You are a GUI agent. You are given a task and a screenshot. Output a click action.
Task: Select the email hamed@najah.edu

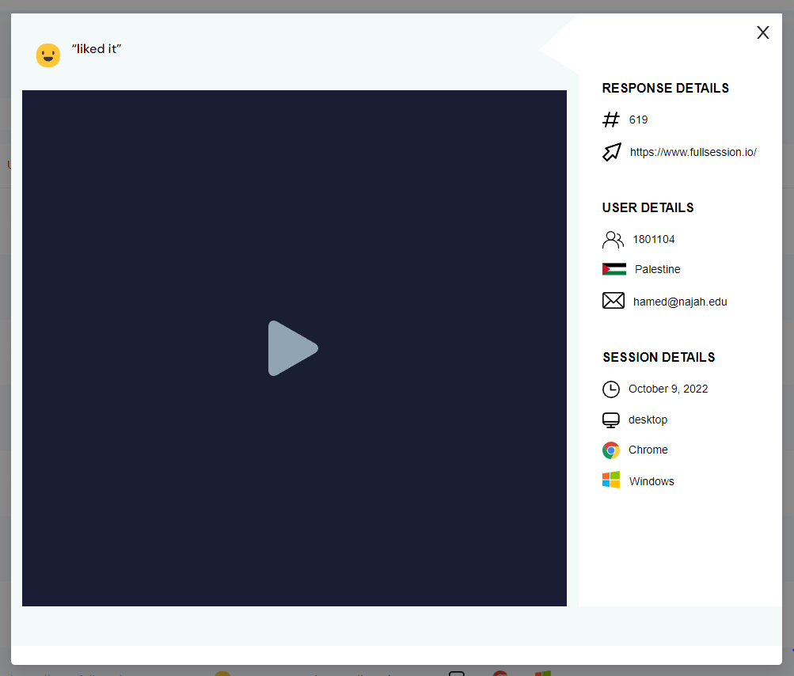click(x=680, y=302)
